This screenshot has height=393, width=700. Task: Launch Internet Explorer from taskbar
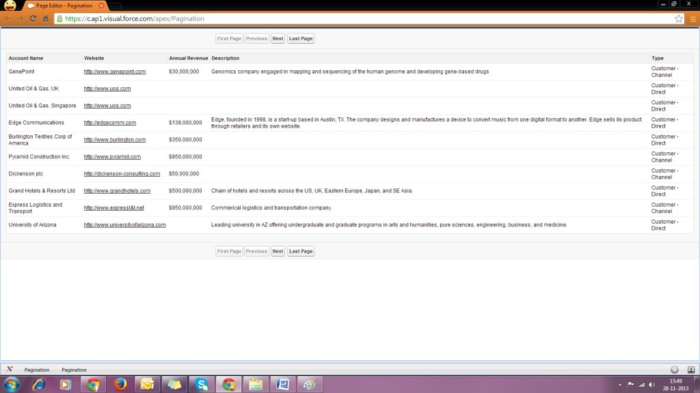click(x=39, y=384)
